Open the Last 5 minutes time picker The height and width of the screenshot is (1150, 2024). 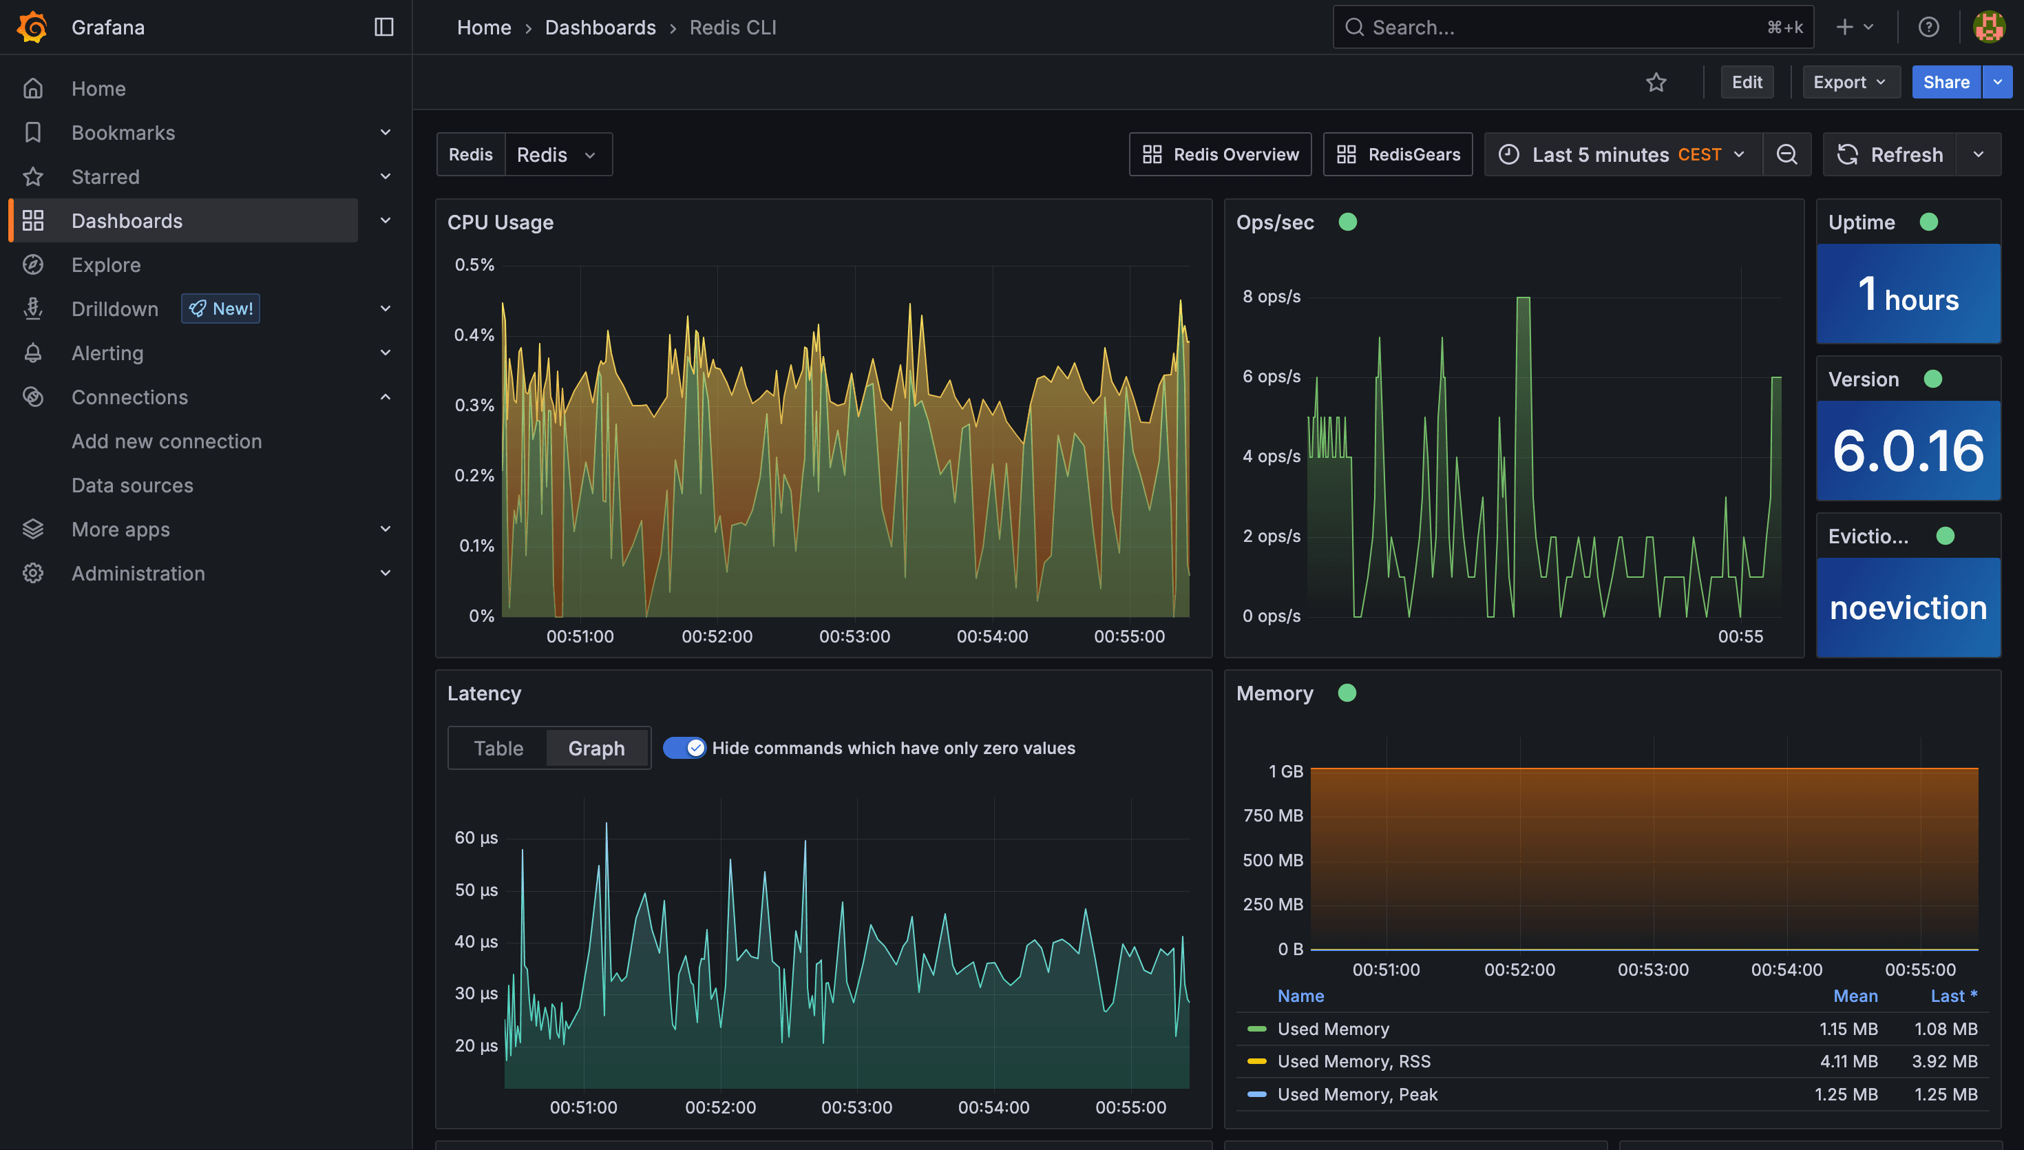coord(1624,155)
